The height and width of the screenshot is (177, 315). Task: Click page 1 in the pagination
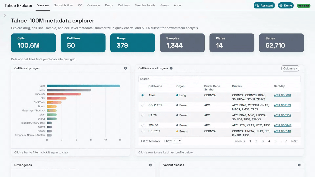click(250, 141)
